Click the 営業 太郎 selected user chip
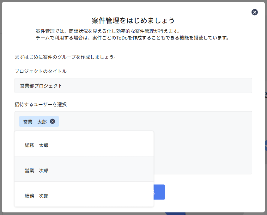 35,122
